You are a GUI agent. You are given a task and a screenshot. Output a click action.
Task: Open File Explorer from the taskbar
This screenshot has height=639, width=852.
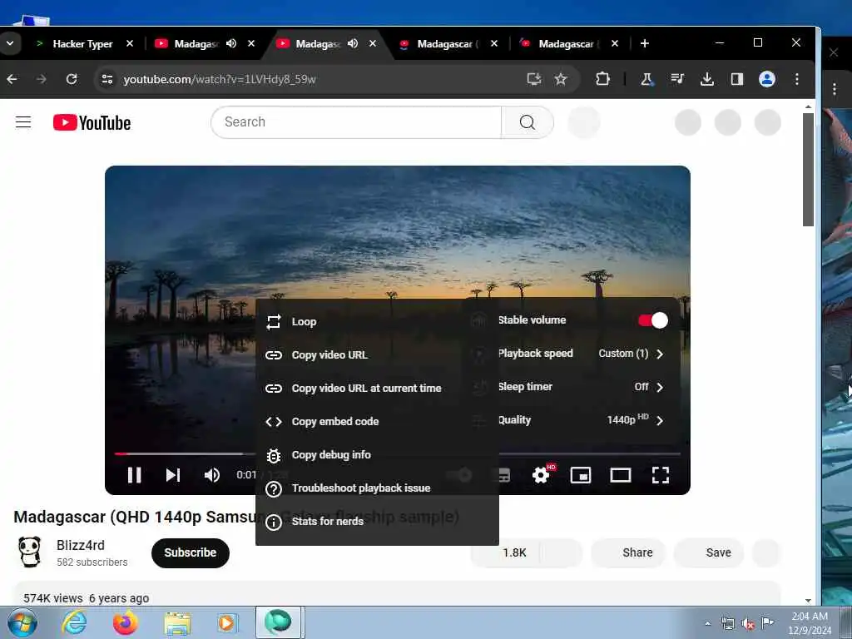[x=177, y=623]
